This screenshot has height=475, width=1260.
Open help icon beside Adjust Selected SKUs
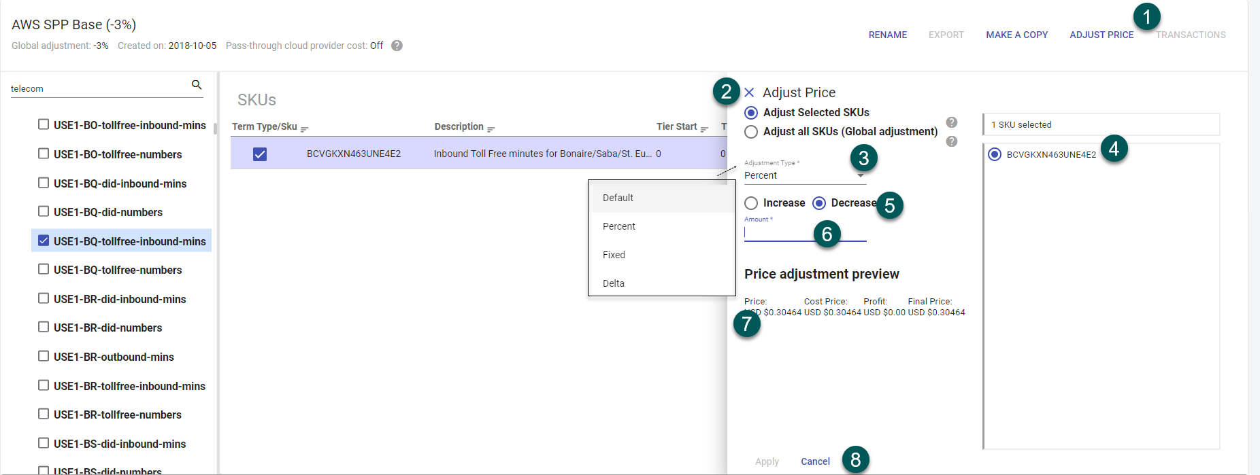coord(952,122)
